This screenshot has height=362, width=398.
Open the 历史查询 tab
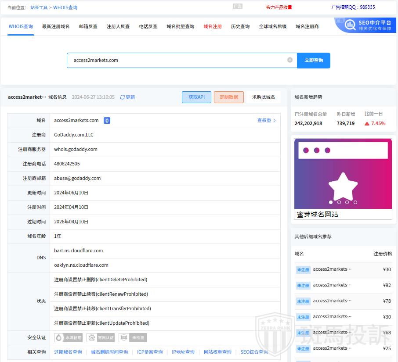[x=240, y=26]
